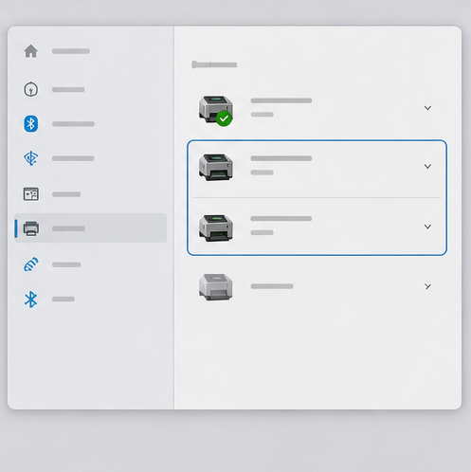Click the greyed-out offline printer icon

pyautogui.click(x=216, y=287)
